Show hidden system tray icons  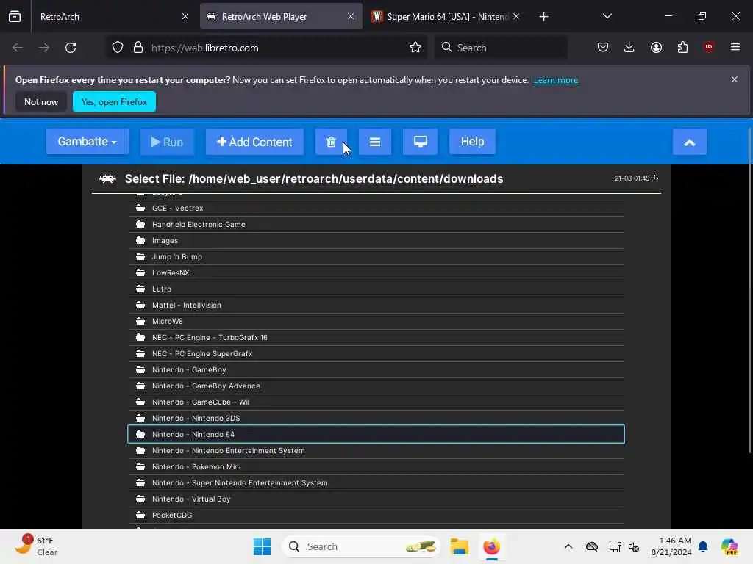pyautogui.click(x=568, y=546)
